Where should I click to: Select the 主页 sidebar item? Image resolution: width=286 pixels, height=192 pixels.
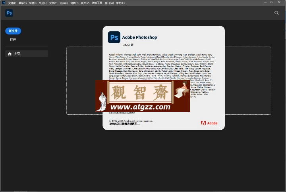[27, 54]
